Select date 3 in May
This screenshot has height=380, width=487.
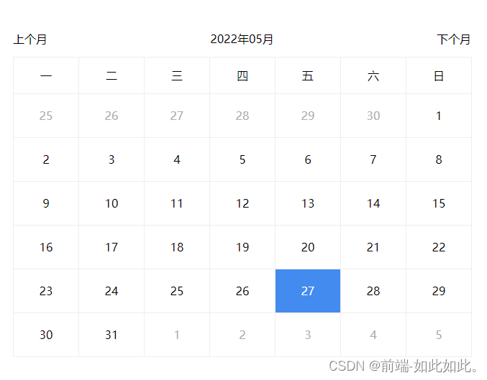coord(111,159)
